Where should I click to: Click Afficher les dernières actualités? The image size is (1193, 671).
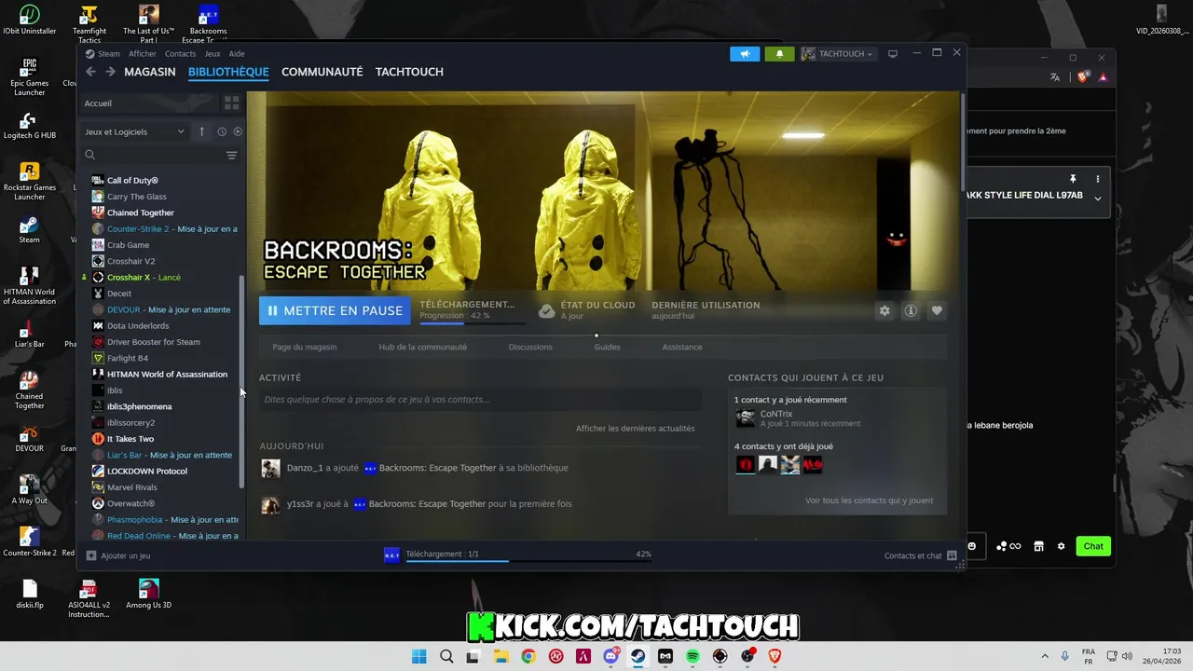coord(635,429)
